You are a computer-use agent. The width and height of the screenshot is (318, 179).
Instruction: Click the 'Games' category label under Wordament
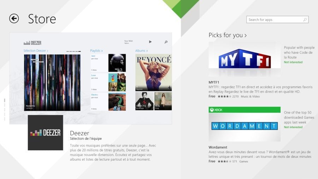pos(243,162)
